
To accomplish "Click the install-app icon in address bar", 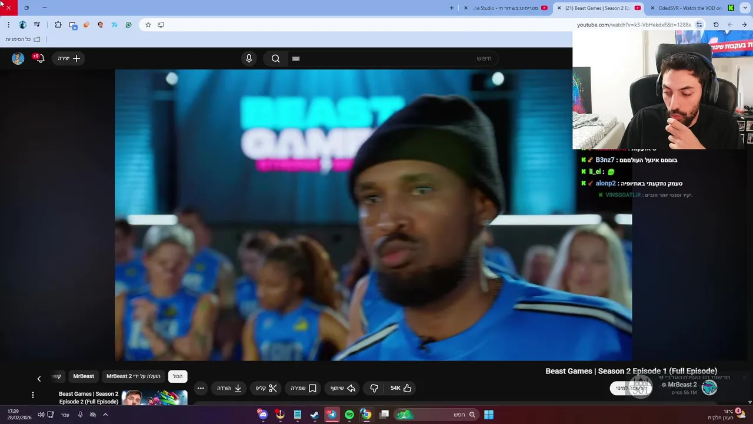I will 161,25.
